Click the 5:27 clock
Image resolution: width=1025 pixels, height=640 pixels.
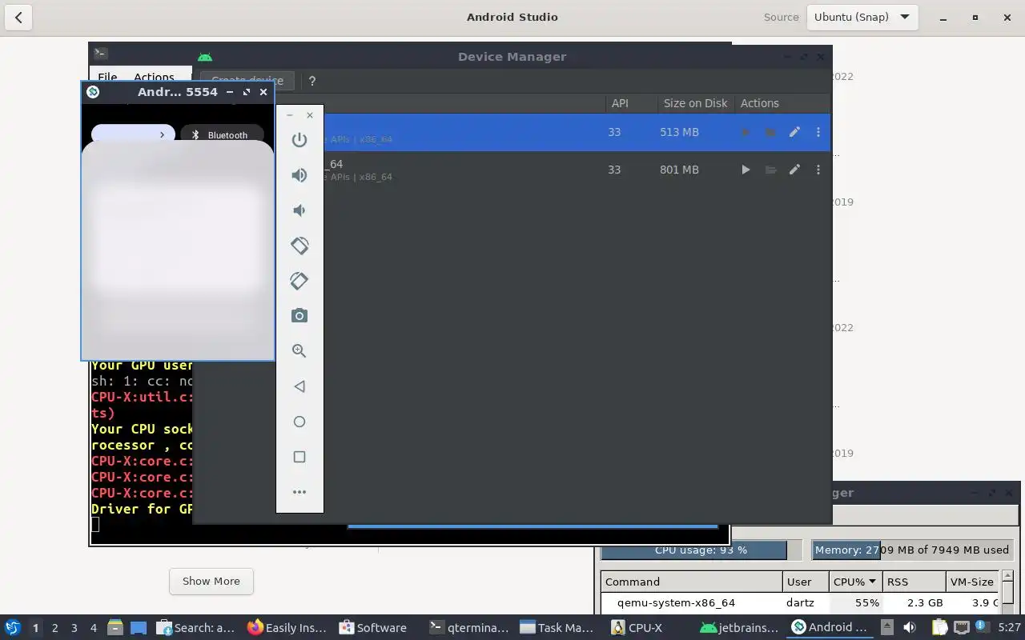pyautogui.click(x=1009, y=628)
